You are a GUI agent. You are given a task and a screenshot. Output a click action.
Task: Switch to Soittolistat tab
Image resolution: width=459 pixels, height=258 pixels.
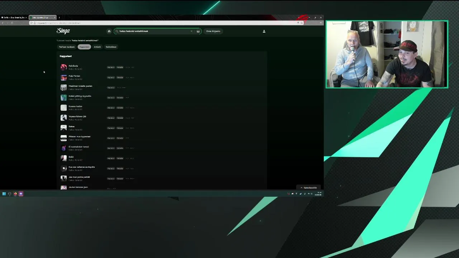pyautogui.click(x=111, y=47)
